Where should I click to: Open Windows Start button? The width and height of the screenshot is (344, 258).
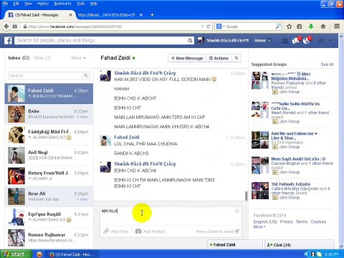click(16, 254)
